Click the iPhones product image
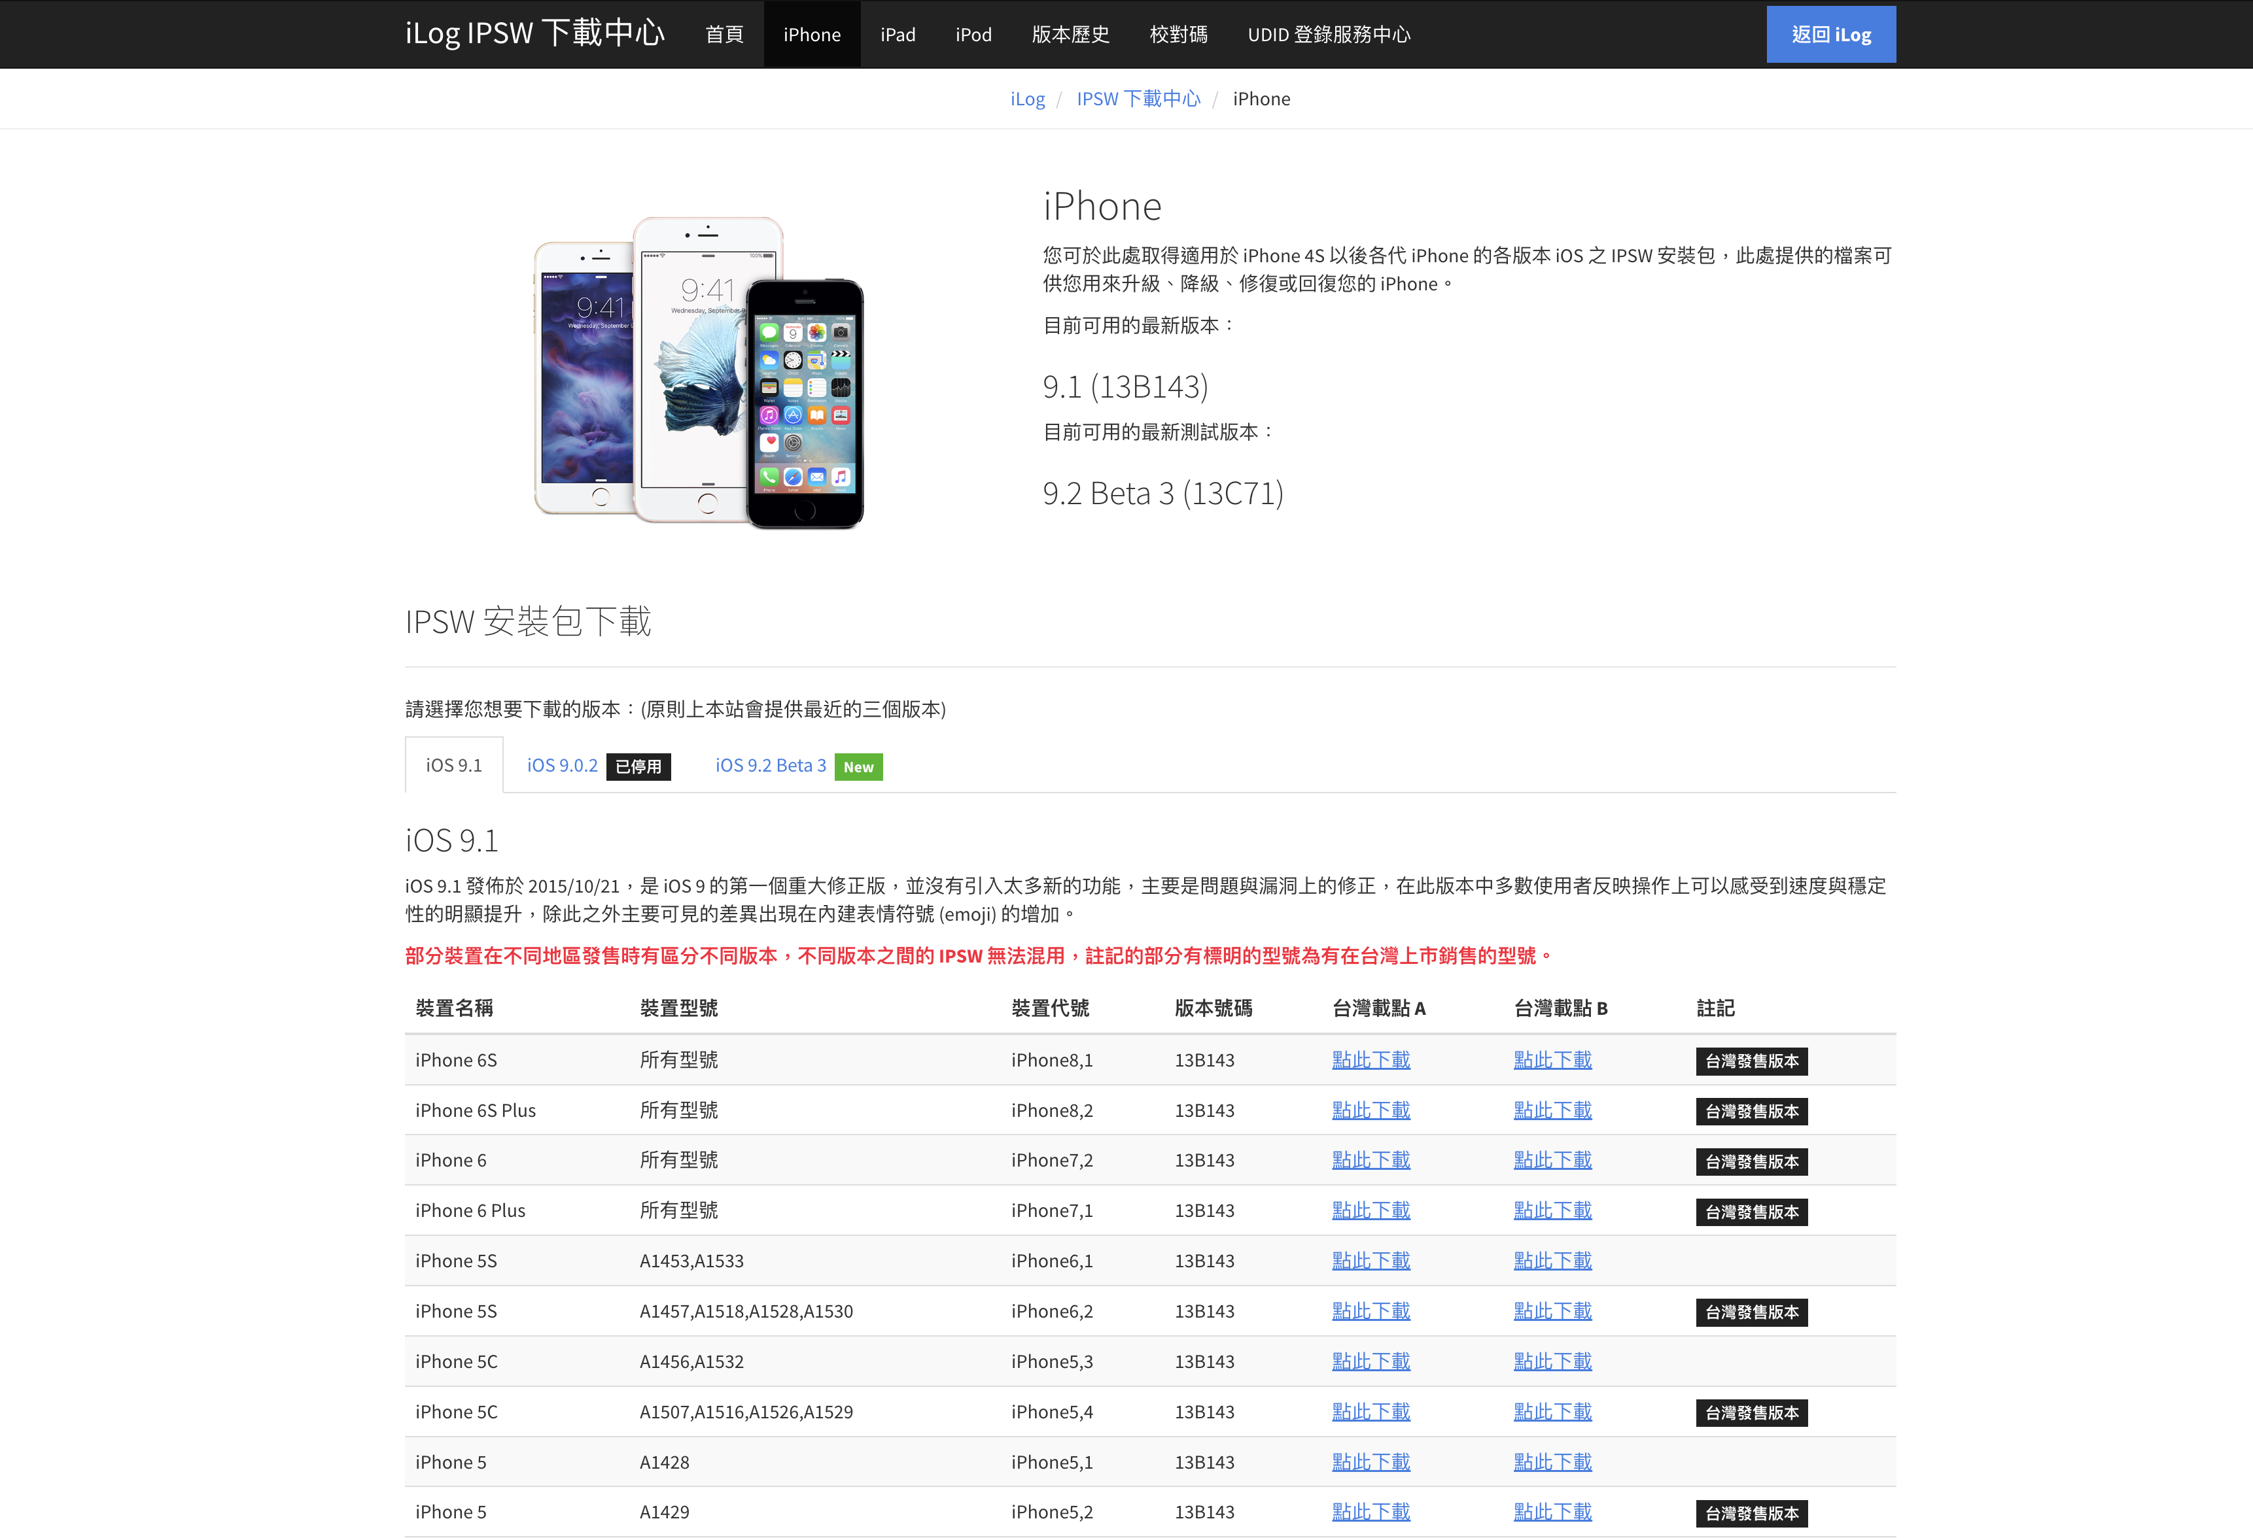2253x1538 pixels. click(x=699, y=373)
